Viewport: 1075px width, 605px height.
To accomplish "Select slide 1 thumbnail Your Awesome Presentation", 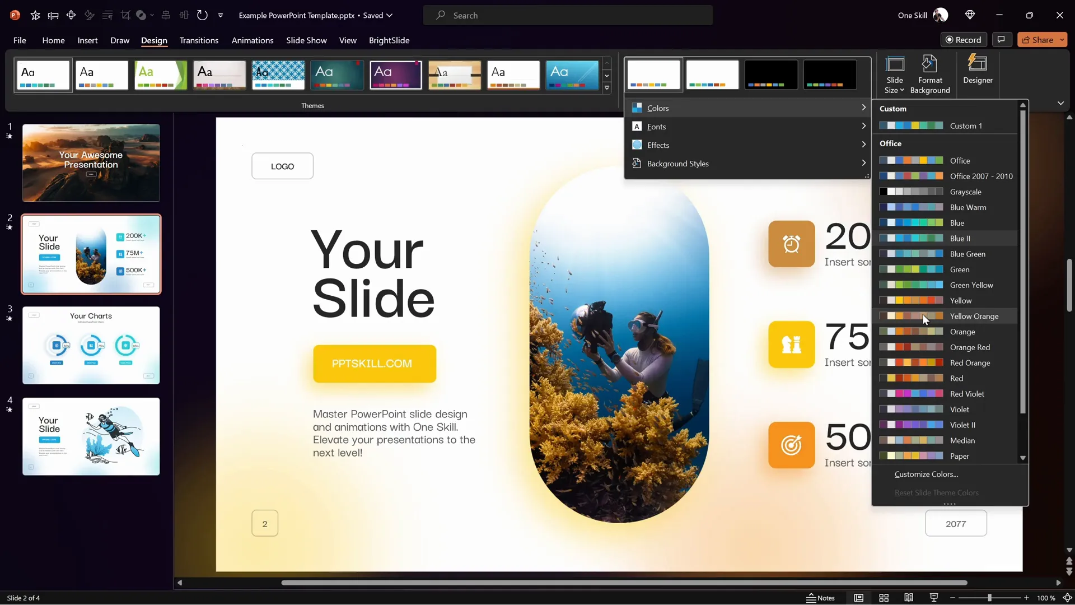I will 91,163.
